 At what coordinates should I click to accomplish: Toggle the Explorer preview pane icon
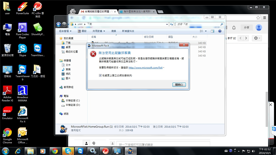tap(213, 31)
